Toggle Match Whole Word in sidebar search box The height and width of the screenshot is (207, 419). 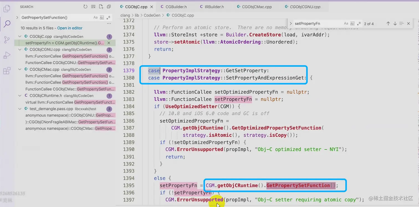pos(102,18)
